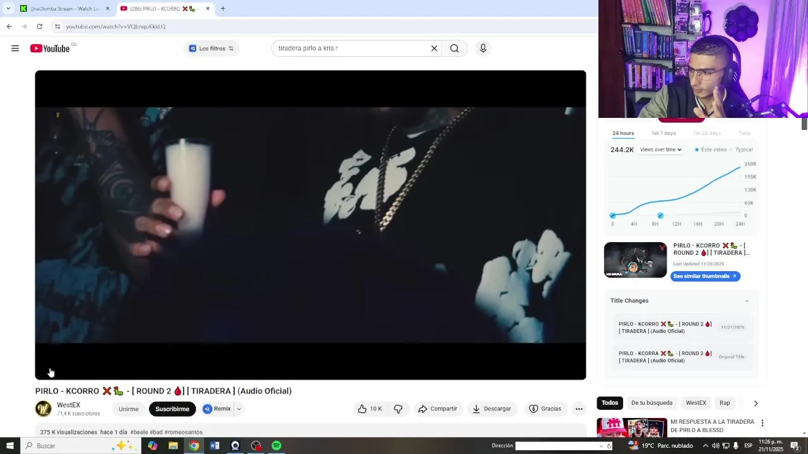Image resolution: width=808 pixels, height=454 pixels.
Task: Click the Unirme button
Action: [128, 409]
